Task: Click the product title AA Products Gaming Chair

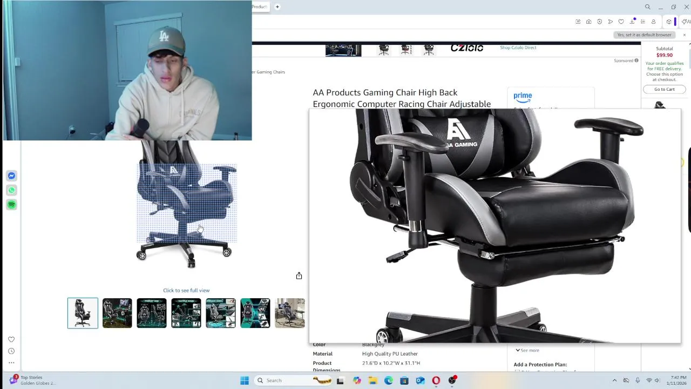Action: 402,98
